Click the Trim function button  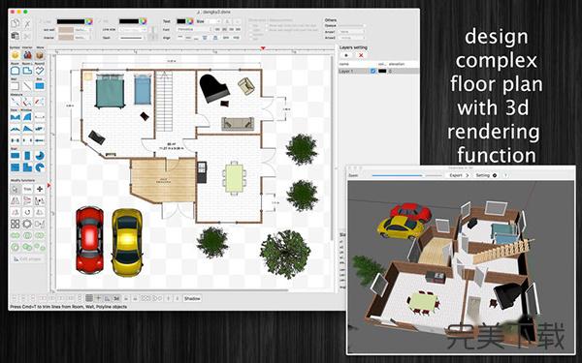coord(27,189)
